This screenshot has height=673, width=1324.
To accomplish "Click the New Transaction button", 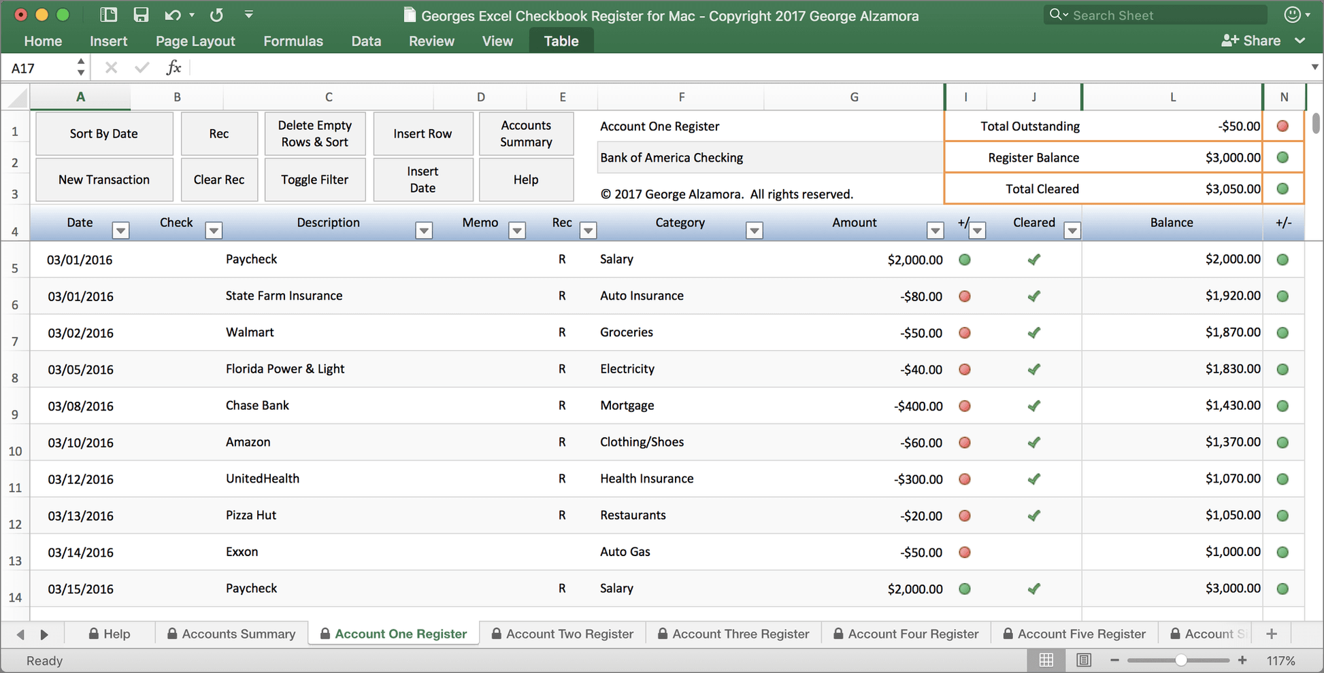I will [x=103, y=179].
